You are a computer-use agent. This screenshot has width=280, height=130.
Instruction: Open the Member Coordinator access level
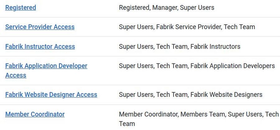[35, 114]
